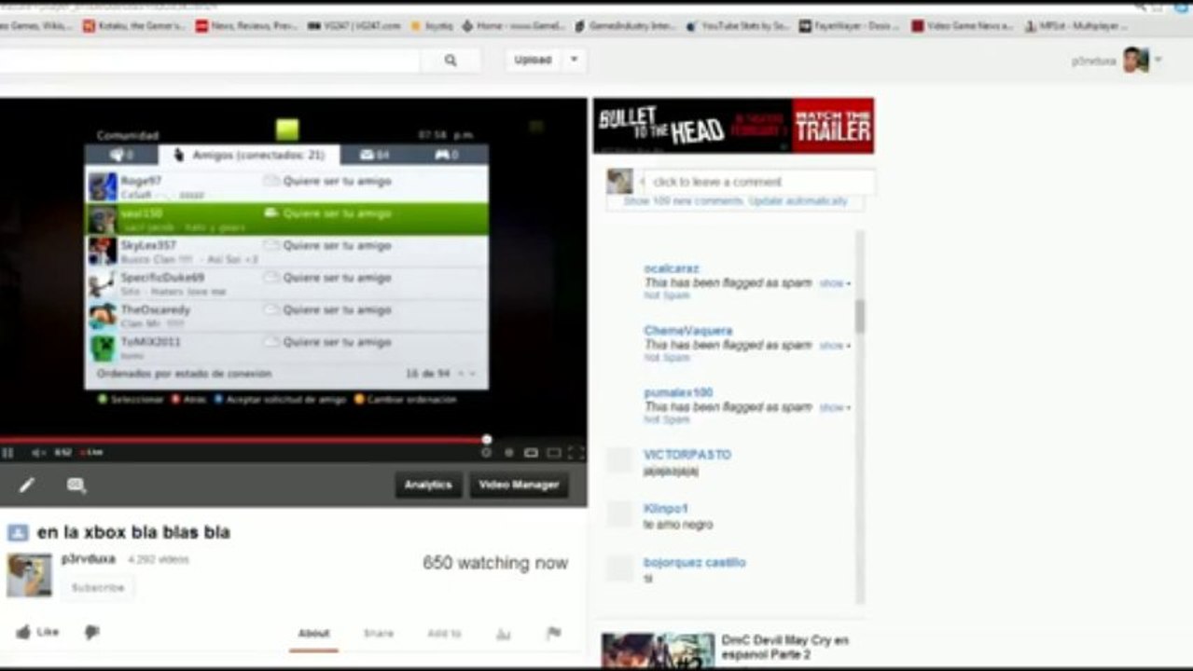Click the Update automatically link
Image resolution: width=1193 pixels, height=671 pixels.
click(798, 201)
